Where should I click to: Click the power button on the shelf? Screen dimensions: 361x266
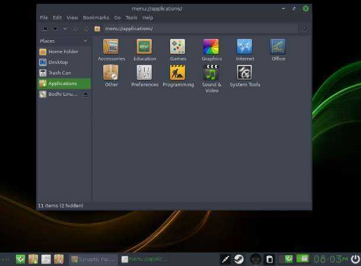coord(355,259)
